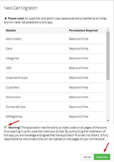Screen dimensions: 114x162
Task: Click the Permissions Required column header
Action: pos(83,30)
